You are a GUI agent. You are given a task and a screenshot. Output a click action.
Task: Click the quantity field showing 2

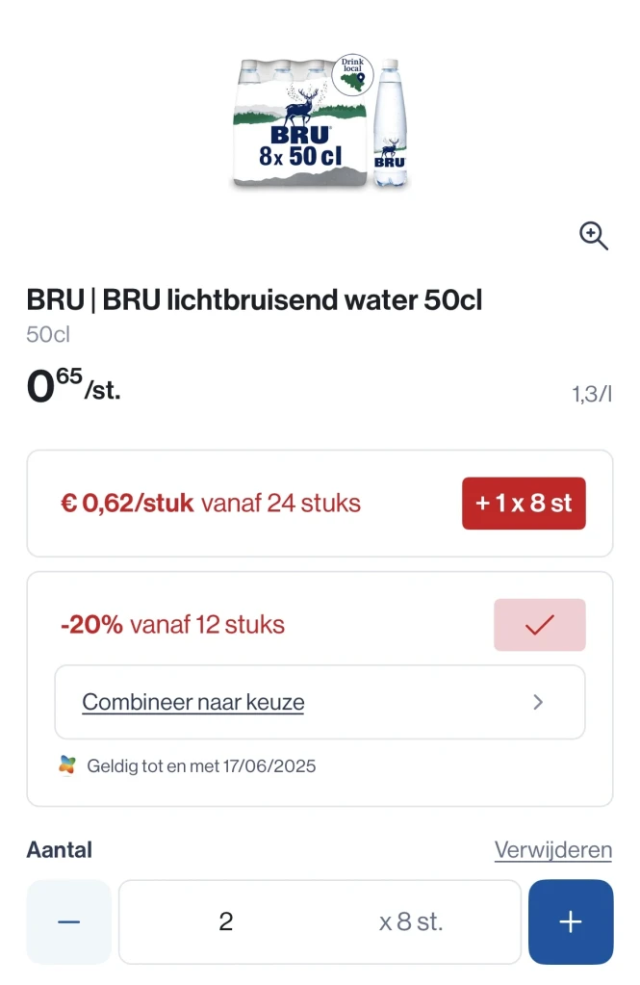[226, 921]
